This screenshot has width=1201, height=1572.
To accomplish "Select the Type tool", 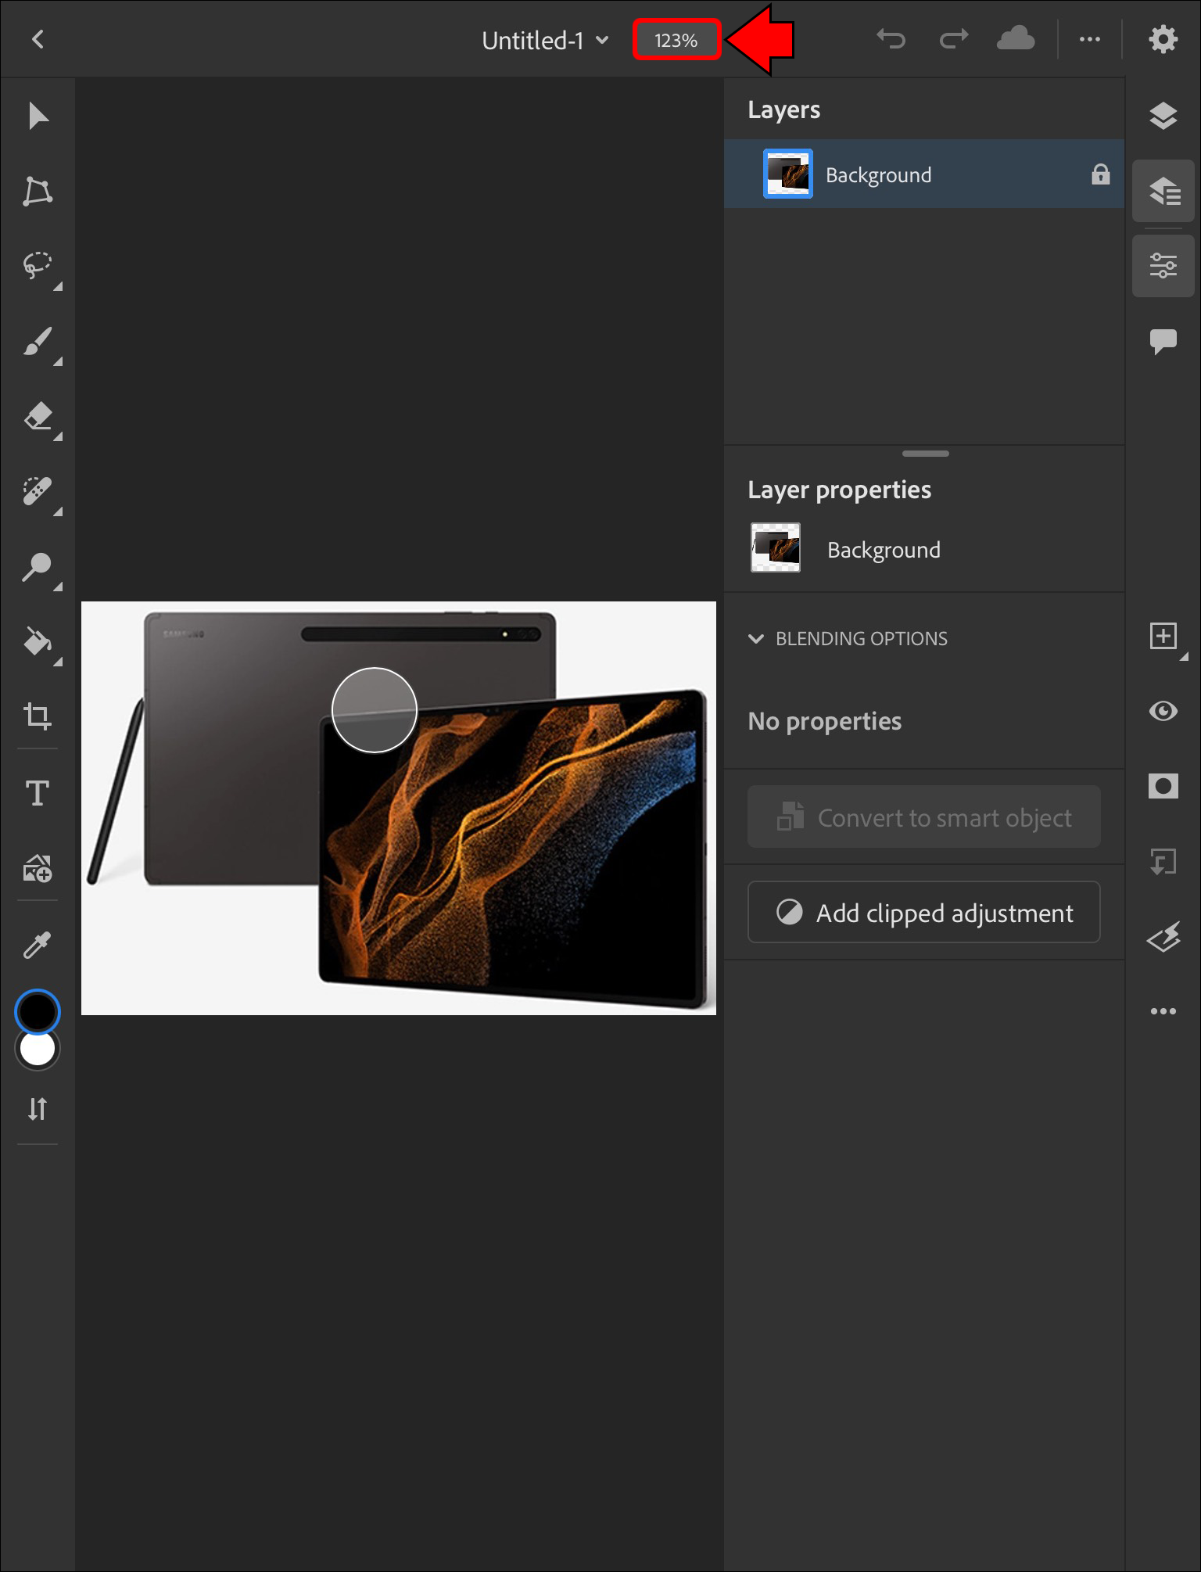I will click(38, 793).
